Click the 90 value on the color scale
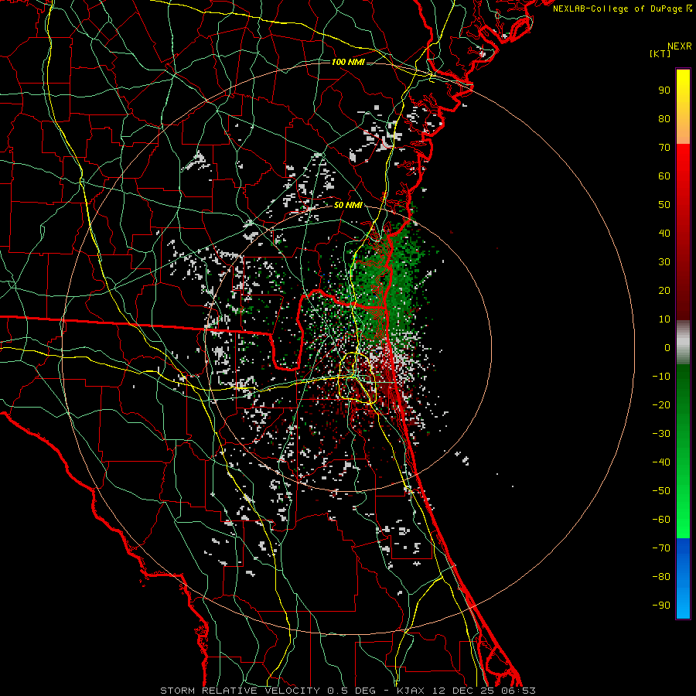Screen dimensions: 696x696 coord(664,90)
